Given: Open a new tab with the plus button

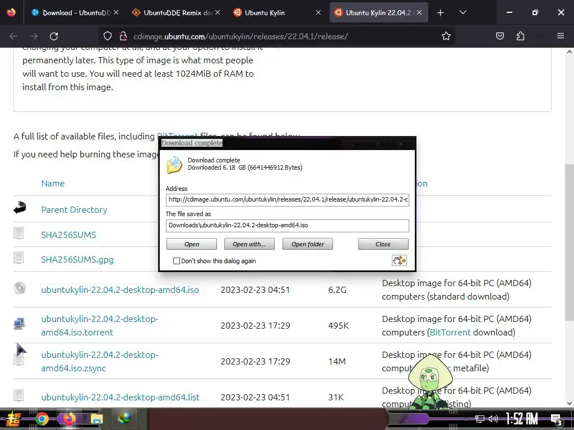Looking at the screenshot, I should coord(441,13).
